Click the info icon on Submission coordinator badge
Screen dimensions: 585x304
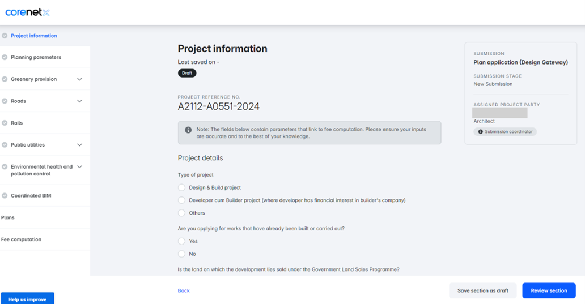coord(481,132)
